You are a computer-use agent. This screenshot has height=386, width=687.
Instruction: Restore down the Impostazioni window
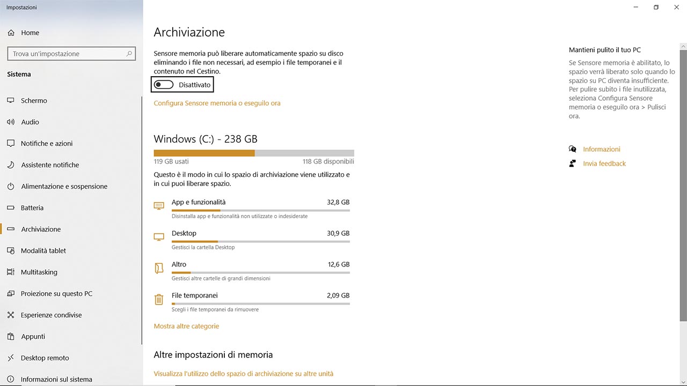tap(656, 8)
